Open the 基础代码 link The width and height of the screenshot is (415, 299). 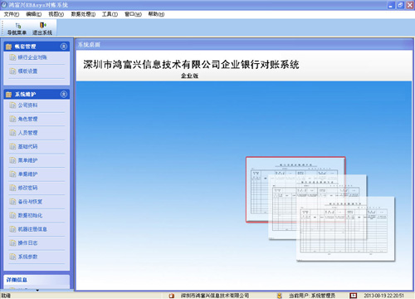click(27, 146)
